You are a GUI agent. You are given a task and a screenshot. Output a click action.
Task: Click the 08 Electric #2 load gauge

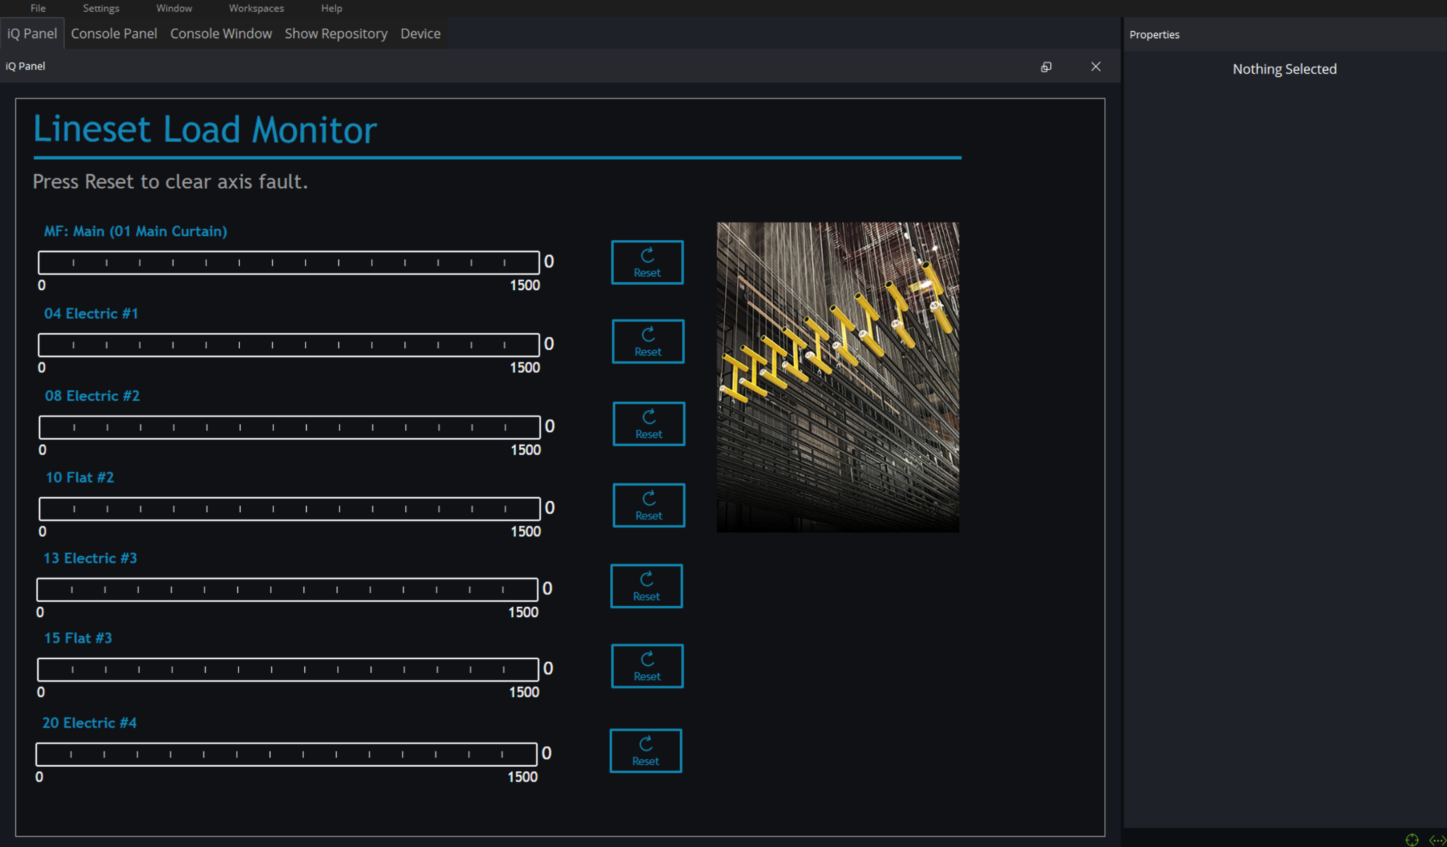289,427
